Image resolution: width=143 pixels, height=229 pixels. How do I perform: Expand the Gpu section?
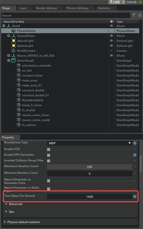pos(6,211)
